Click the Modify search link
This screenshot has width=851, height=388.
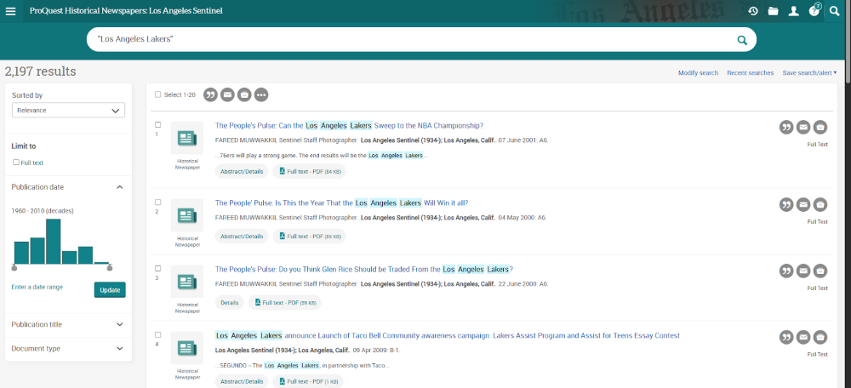698,72
